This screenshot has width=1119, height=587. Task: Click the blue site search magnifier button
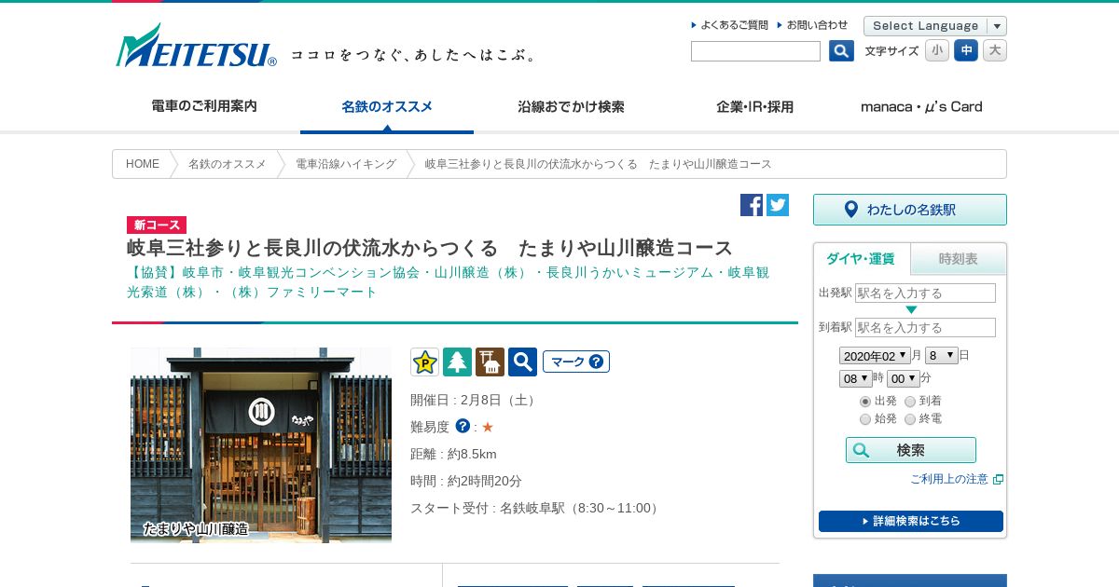tap(841, 51)
